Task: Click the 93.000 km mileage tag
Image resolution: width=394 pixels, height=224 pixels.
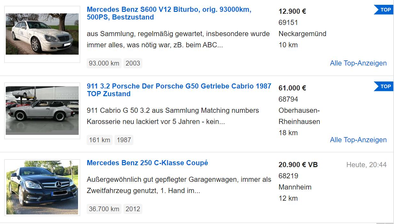Action: [104, 63]
